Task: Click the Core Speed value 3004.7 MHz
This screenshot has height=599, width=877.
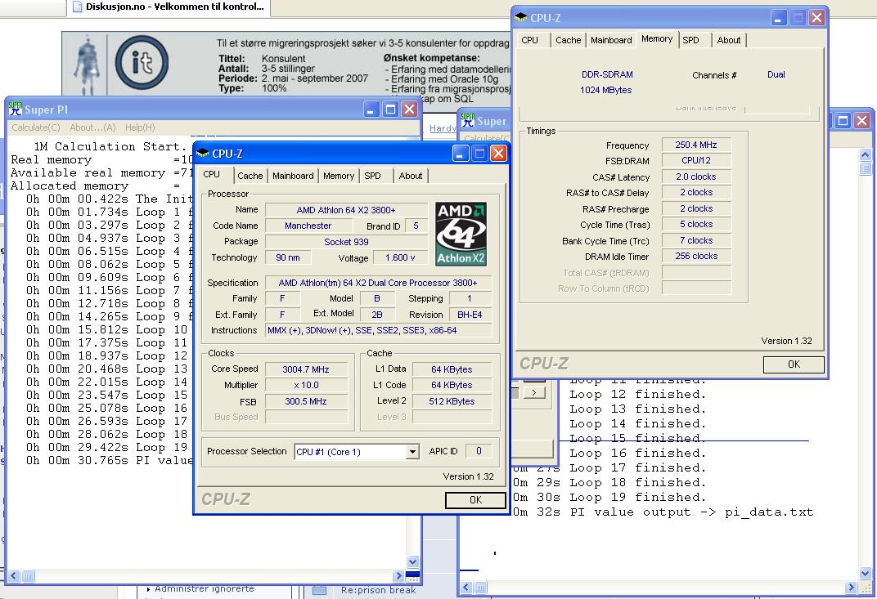Action: [x=306, y=369]
